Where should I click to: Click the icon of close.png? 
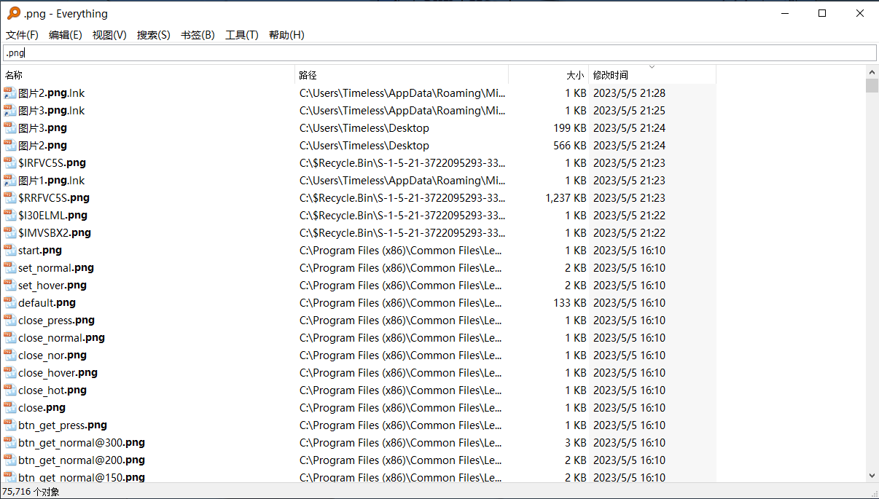click(x=9, y=407)
